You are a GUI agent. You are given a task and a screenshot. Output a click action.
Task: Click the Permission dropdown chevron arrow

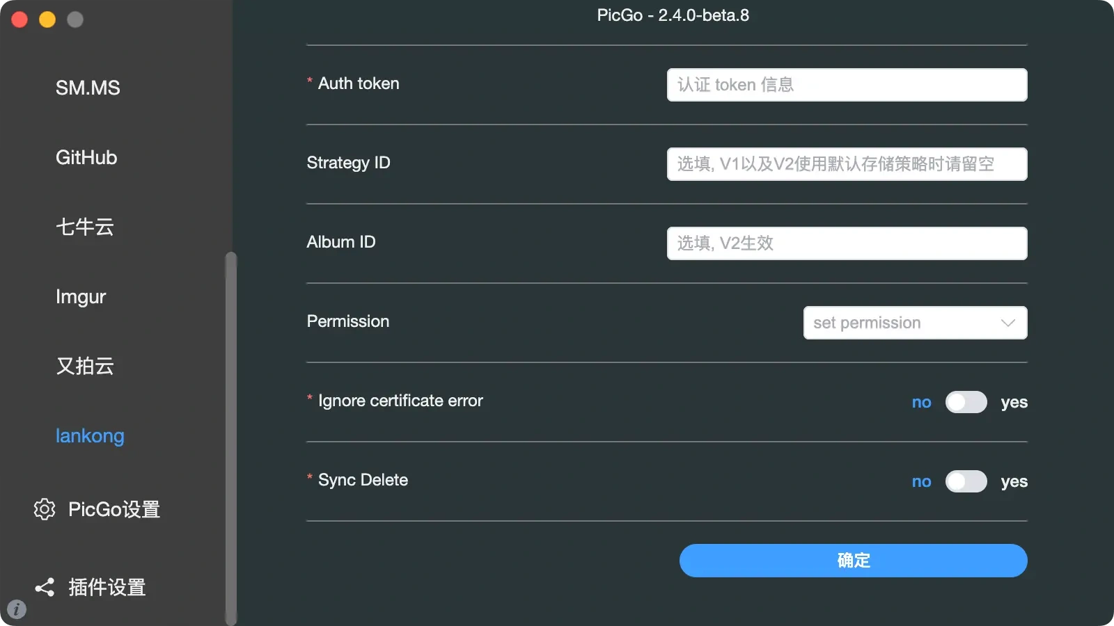click(x=1007, y=323)
